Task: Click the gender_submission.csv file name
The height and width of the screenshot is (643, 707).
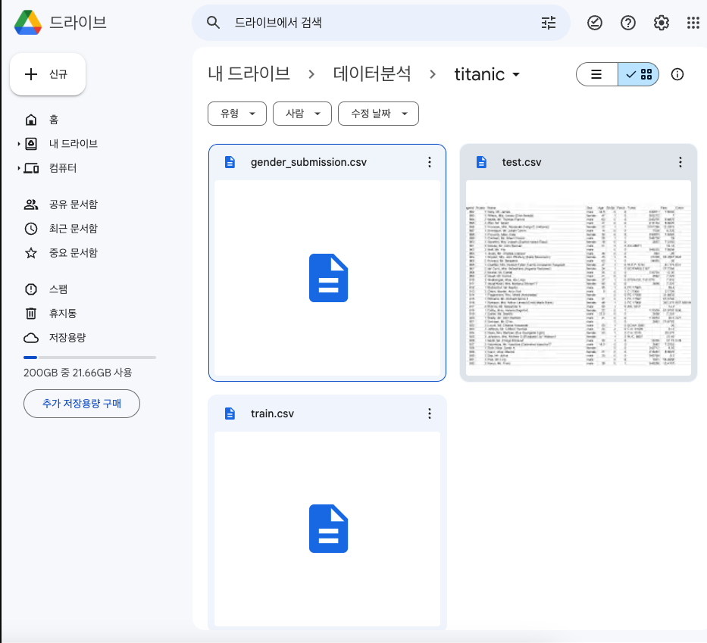Action: click(x=309, y=162)
